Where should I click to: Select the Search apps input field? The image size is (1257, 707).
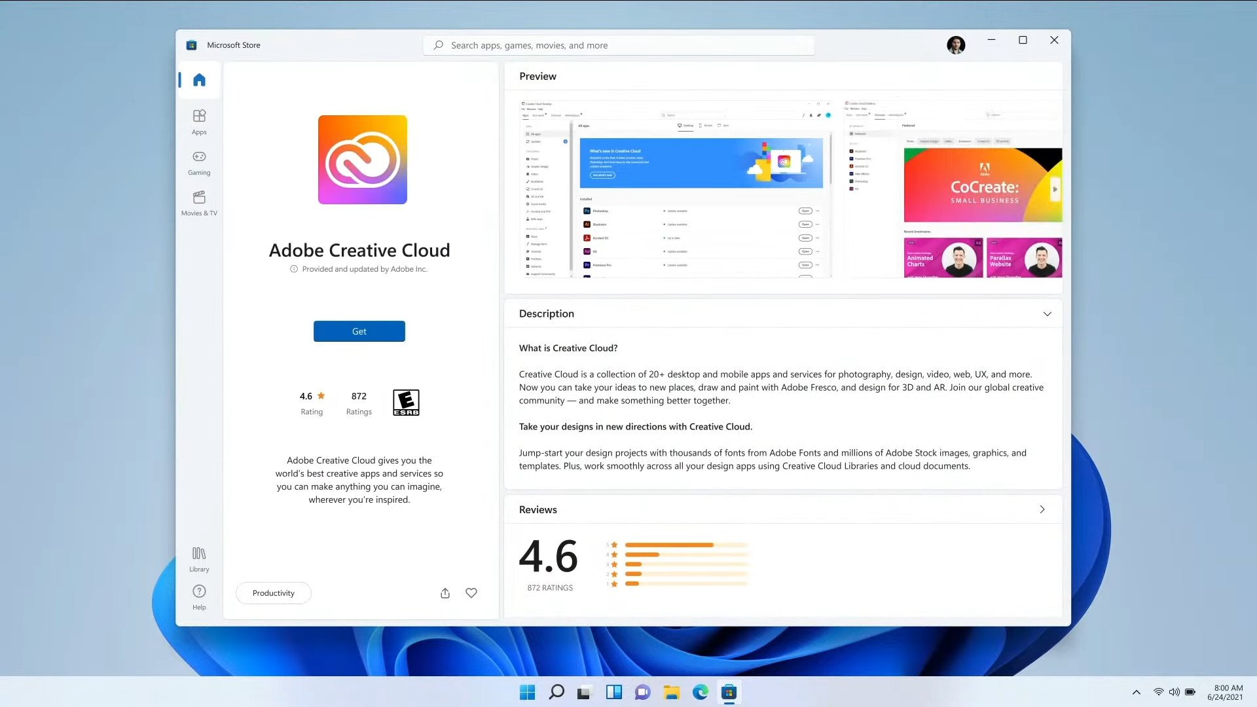click(x=618, y=45)
